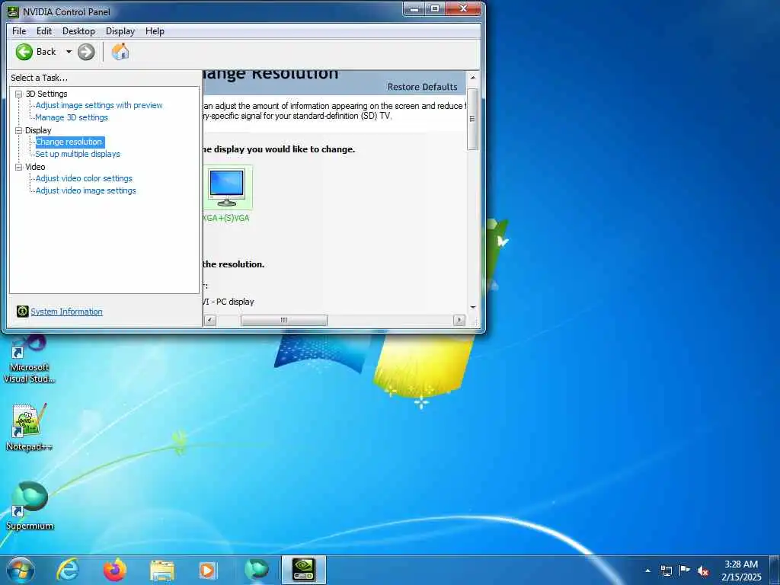Select Set up multiple displays

(78, 154)
